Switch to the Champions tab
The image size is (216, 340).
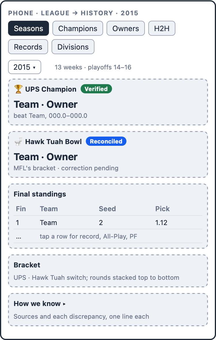point(77,28)
